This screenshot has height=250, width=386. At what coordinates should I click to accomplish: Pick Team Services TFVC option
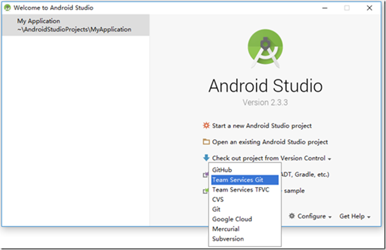coord(245,190)
